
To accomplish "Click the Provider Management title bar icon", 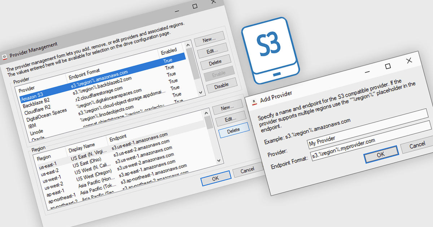I will tap(4, 57).
